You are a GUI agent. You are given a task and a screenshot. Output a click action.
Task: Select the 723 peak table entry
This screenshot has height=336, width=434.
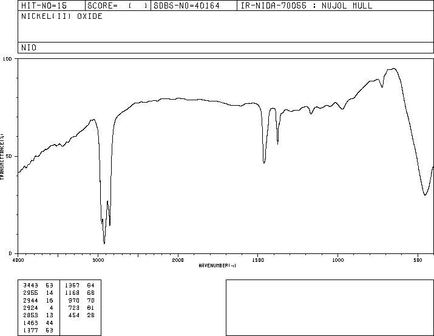click(81, 308)
